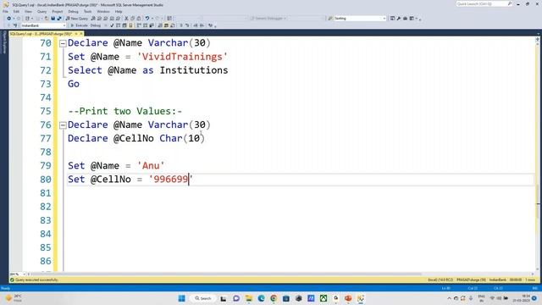Screen dimensions: 542x305
Task: Click the text 'VividTrainings' on line 71
Action: 182,57
